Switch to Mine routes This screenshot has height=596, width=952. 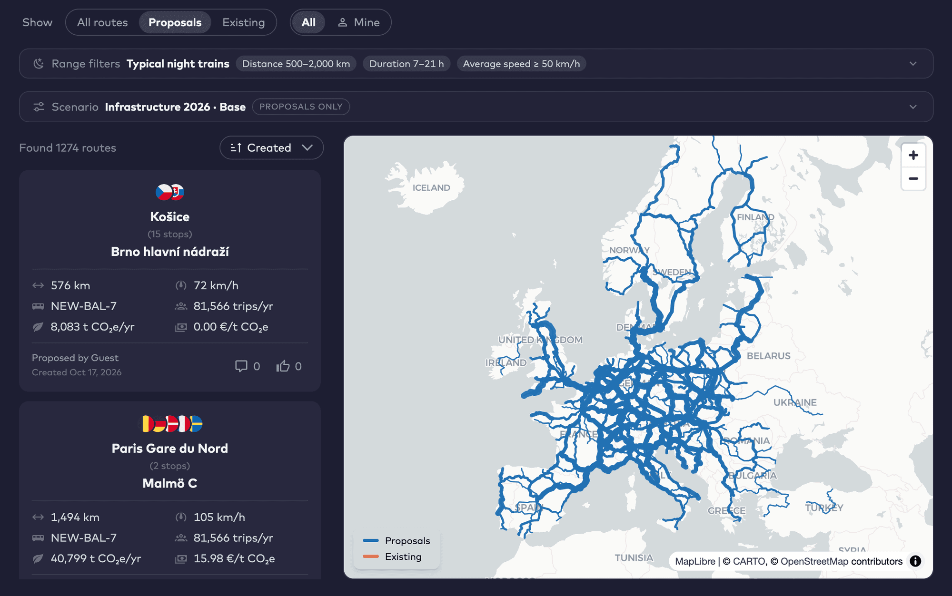pos(358,22)
